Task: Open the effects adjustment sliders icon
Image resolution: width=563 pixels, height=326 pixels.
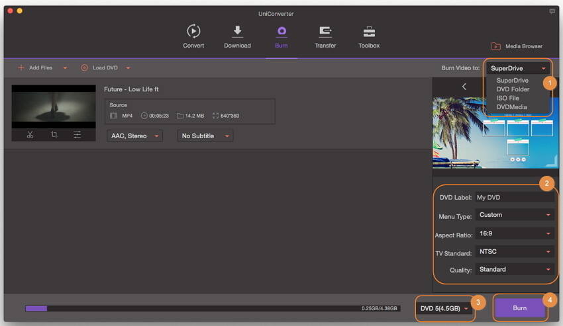Action: pos(77,135)
